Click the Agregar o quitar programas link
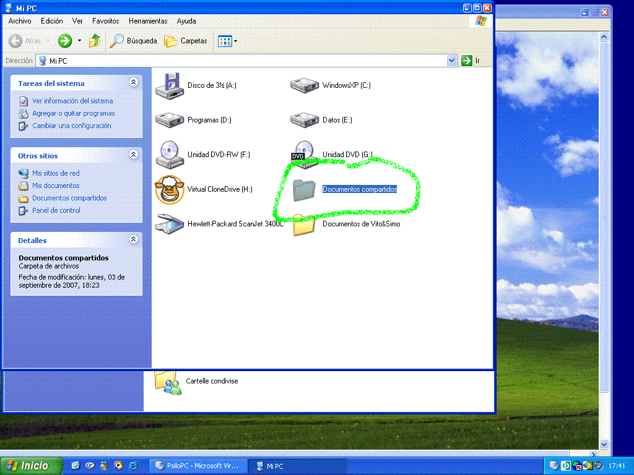Image resolution: width=634 pixels, height=475 pixels. 73,113
